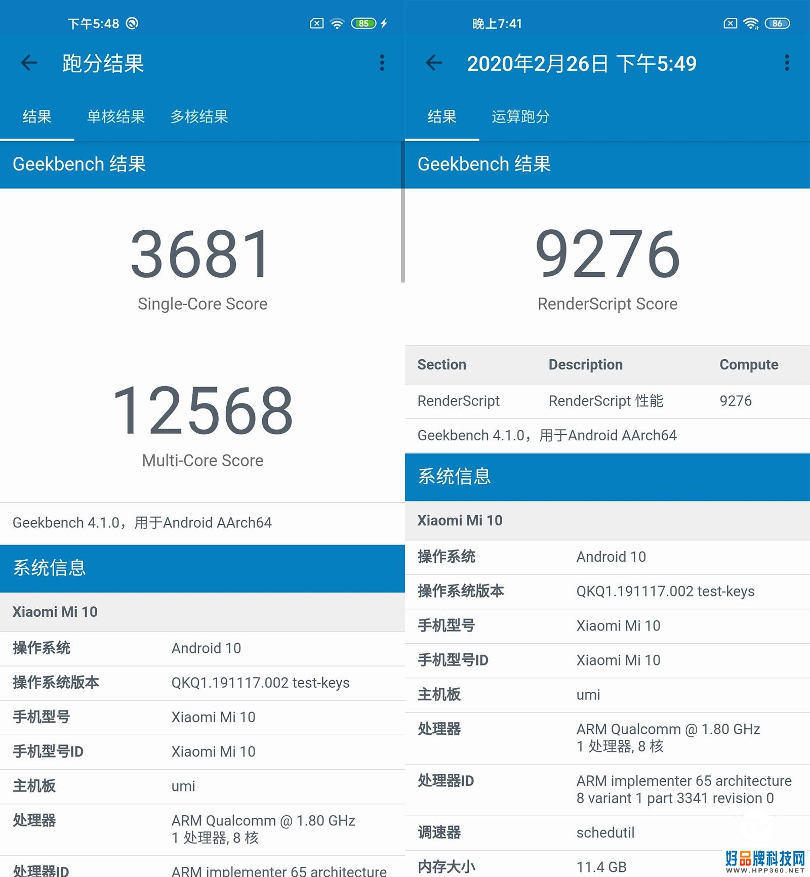Tap battery 86 indicator in right status bar

[777, 23]
